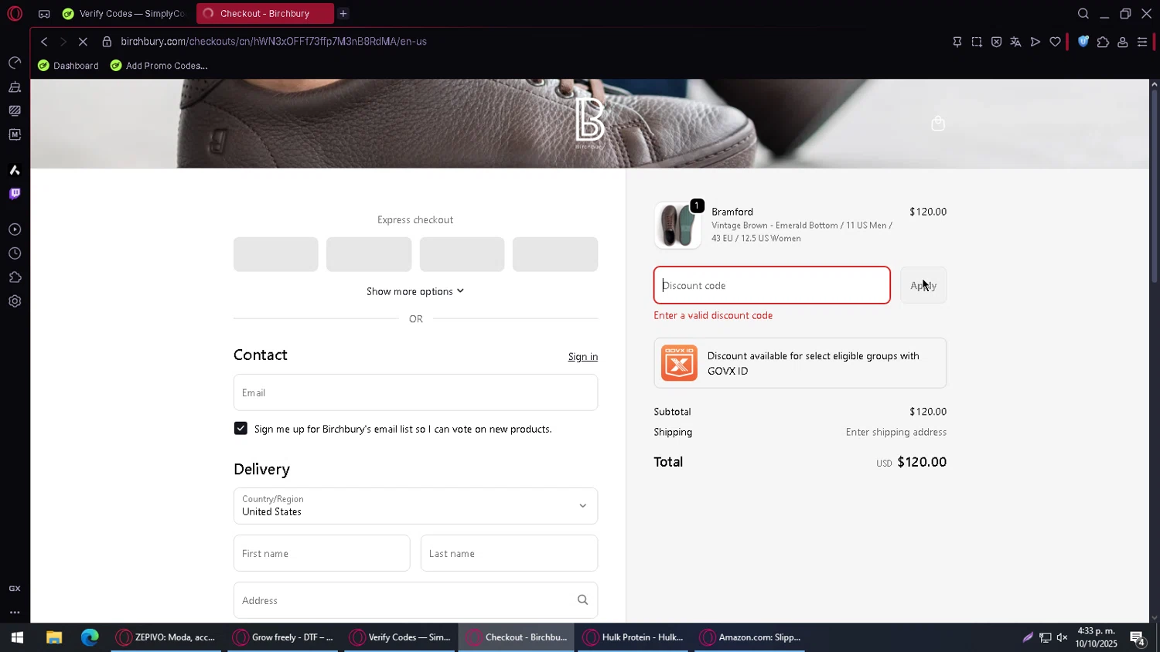Open extensions puzzle piece icon

[1103, 42]
